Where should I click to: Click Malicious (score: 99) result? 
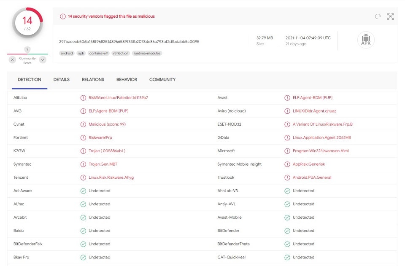coord(107,124)
